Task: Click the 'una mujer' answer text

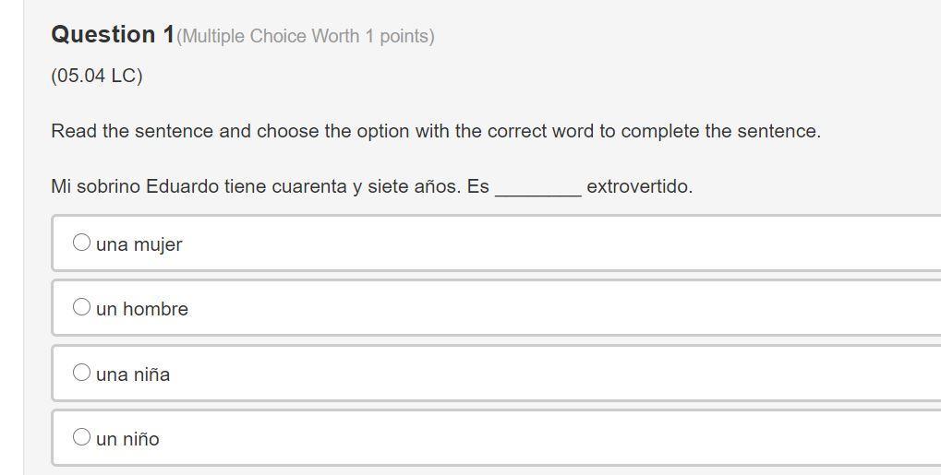Action: click(139, 244)
